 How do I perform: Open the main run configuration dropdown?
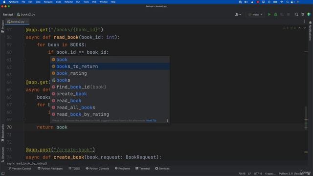[255, 14]
